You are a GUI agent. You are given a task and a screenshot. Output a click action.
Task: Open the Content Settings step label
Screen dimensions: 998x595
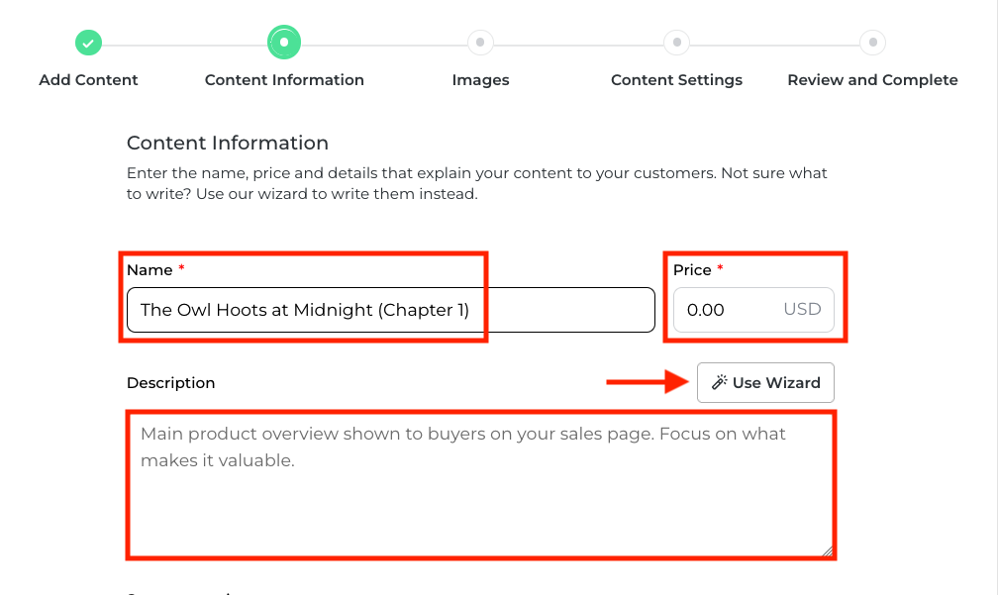(676, 80)
